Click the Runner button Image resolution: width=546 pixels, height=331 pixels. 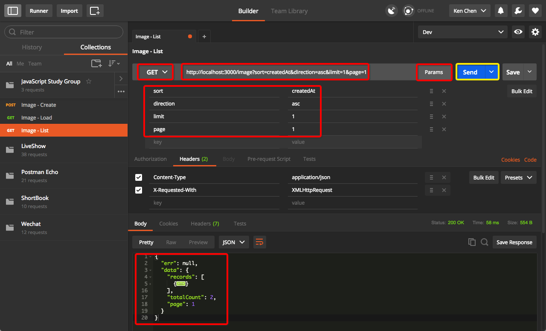click(39, 11)
